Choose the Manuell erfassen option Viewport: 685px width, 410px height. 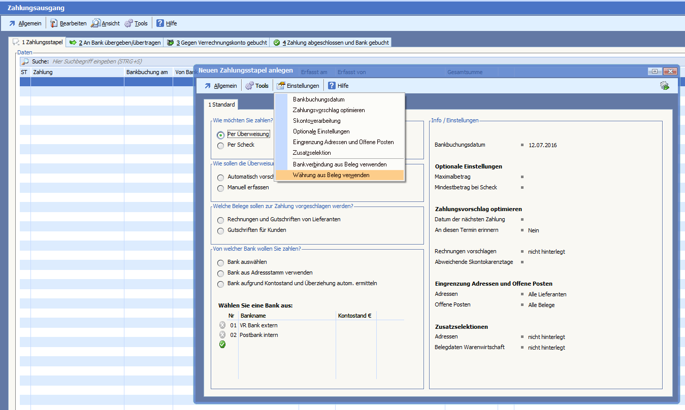pos(220,188)
